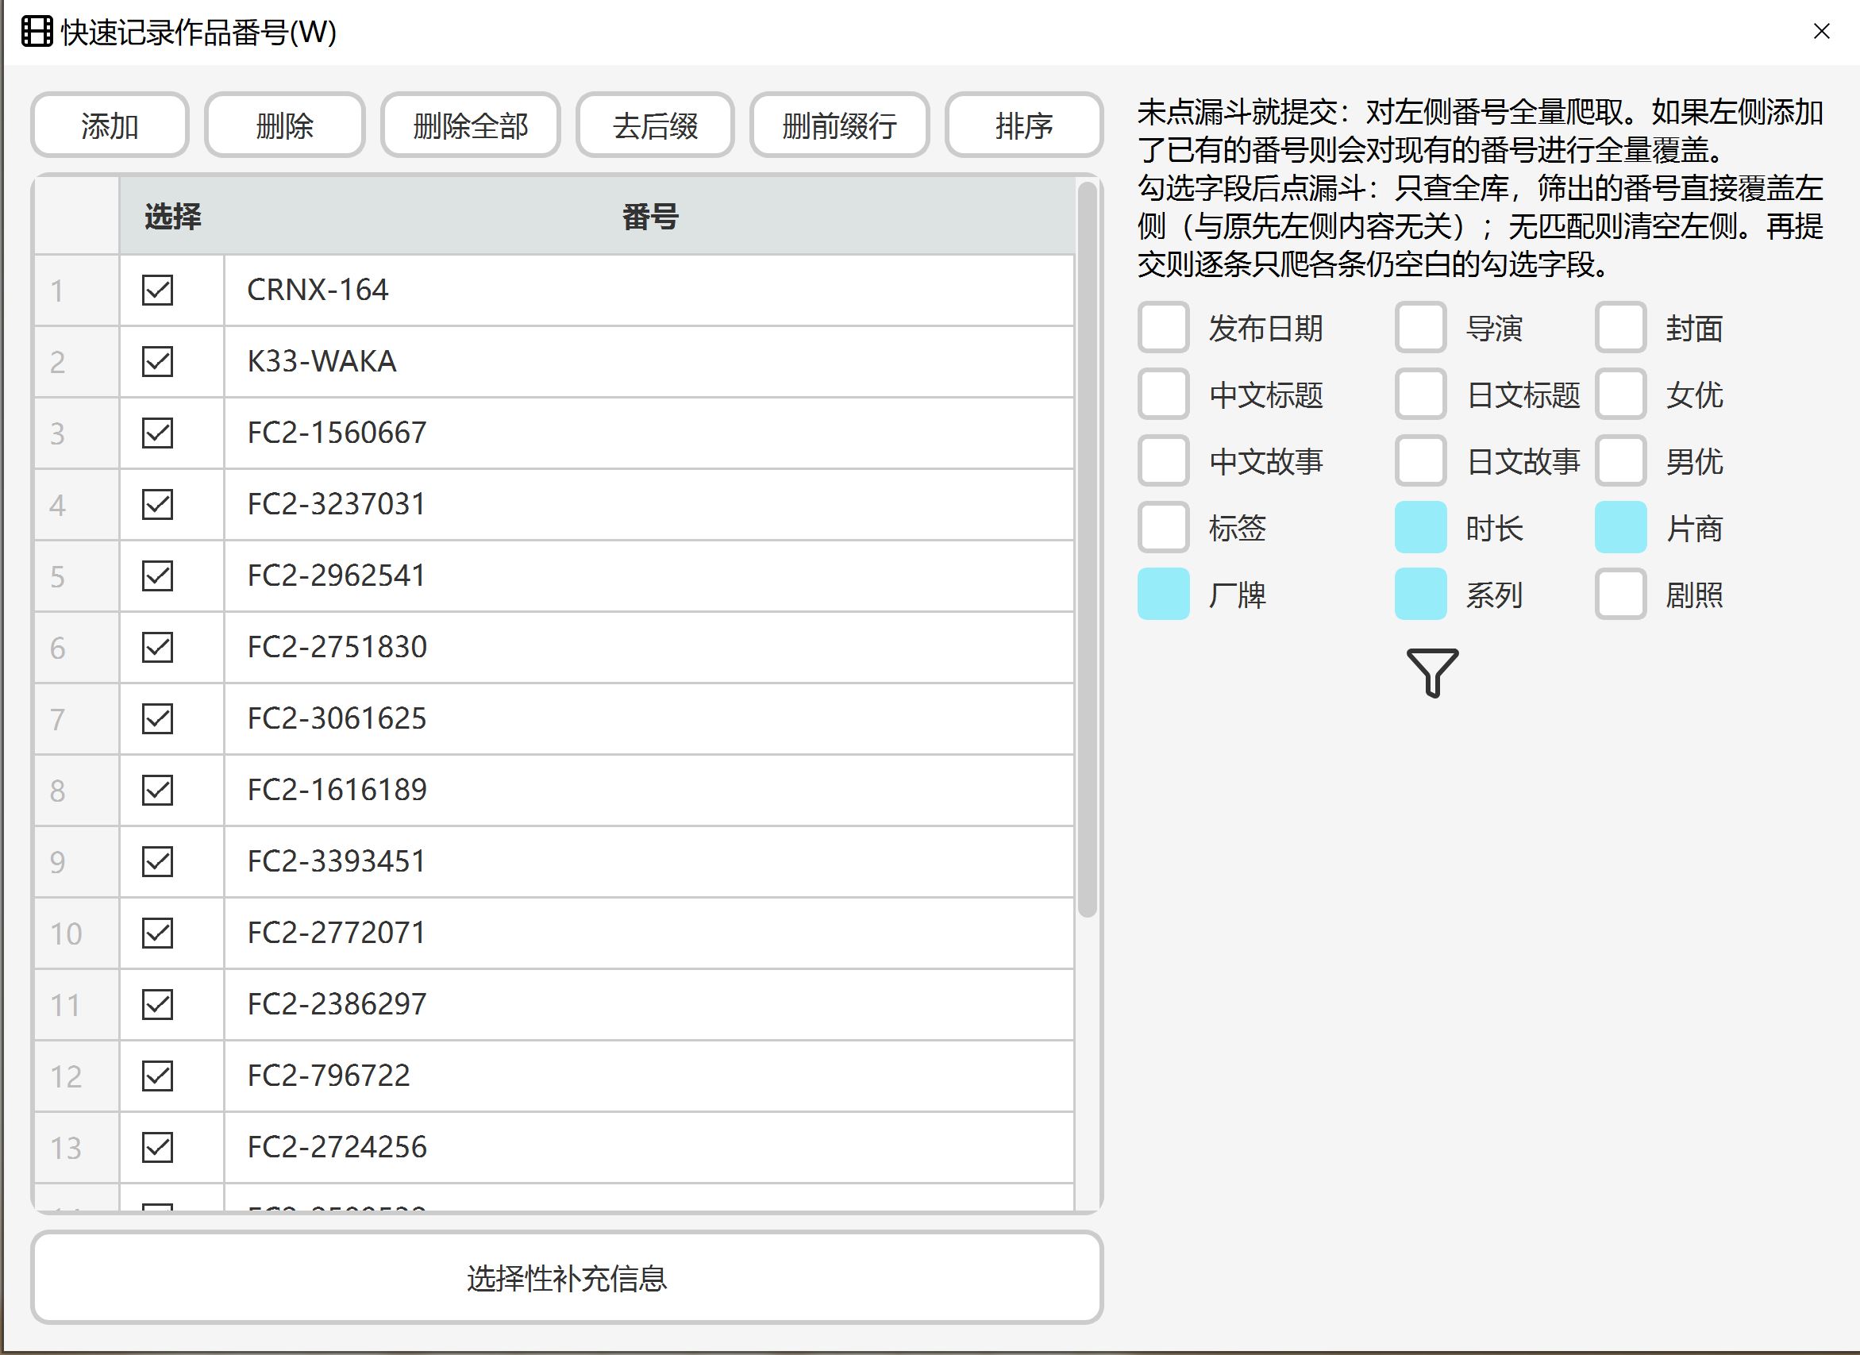Click the 删除全部 button
This screenshot has width=1860, height=1355.
click(x=470, y=125)
